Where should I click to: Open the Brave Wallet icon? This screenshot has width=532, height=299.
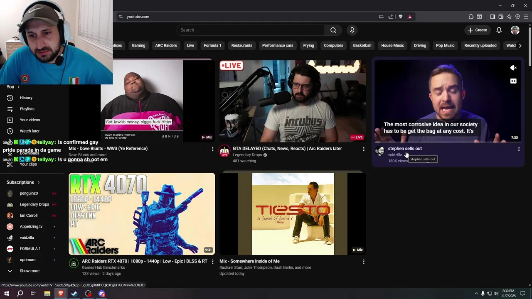[501, 17]
